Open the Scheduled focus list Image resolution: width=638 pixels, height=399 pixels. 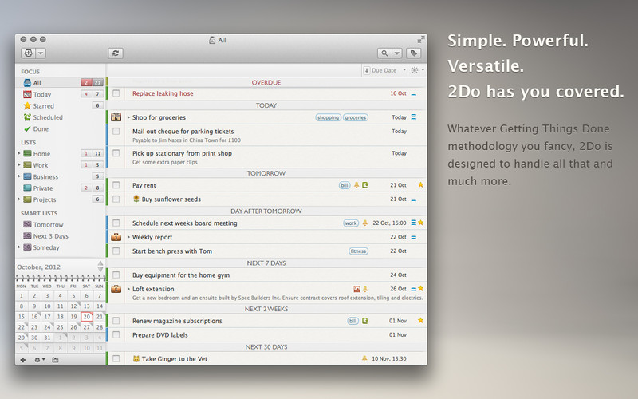(47, 117)
